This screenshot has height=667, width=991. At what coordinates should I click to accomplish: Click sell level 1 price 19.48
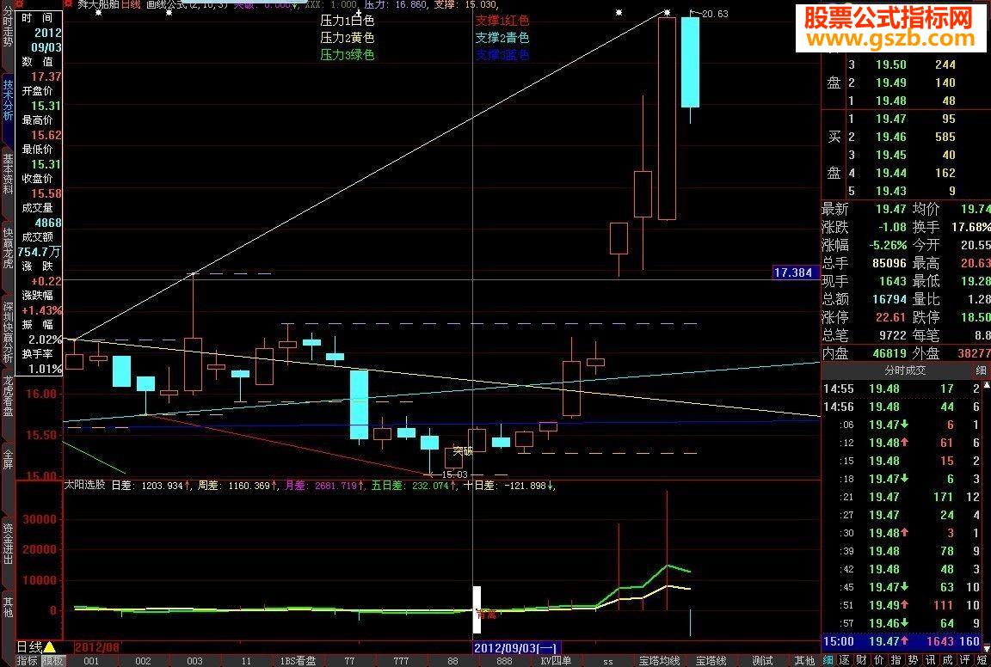pos(891,101)
